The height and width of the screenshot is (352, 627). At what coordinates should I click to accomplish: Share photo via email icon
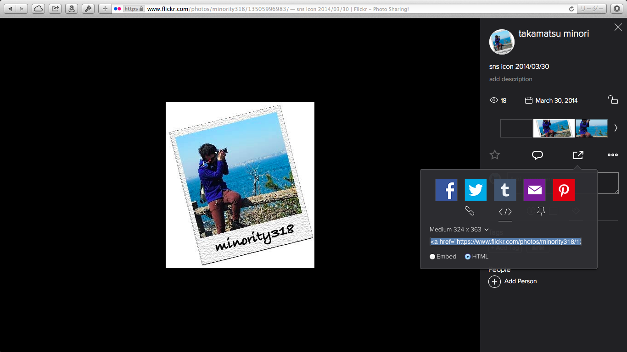[x=534, y=190]
